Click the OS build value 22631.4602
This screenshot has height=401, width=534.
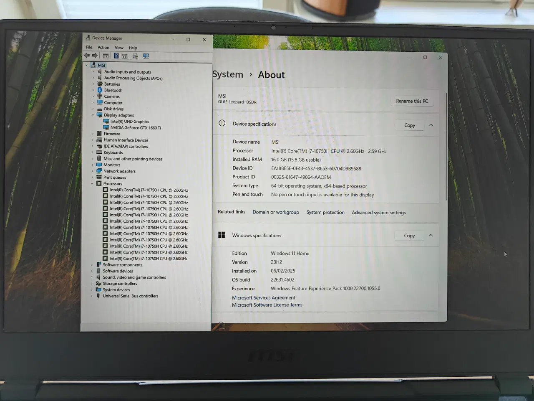click(x=282, y=280)
